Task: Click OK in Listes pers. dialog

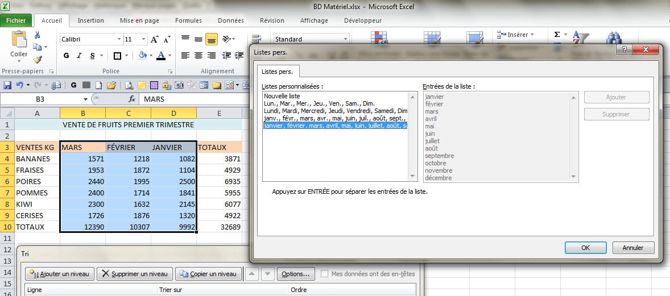Action: coord(585,248)
